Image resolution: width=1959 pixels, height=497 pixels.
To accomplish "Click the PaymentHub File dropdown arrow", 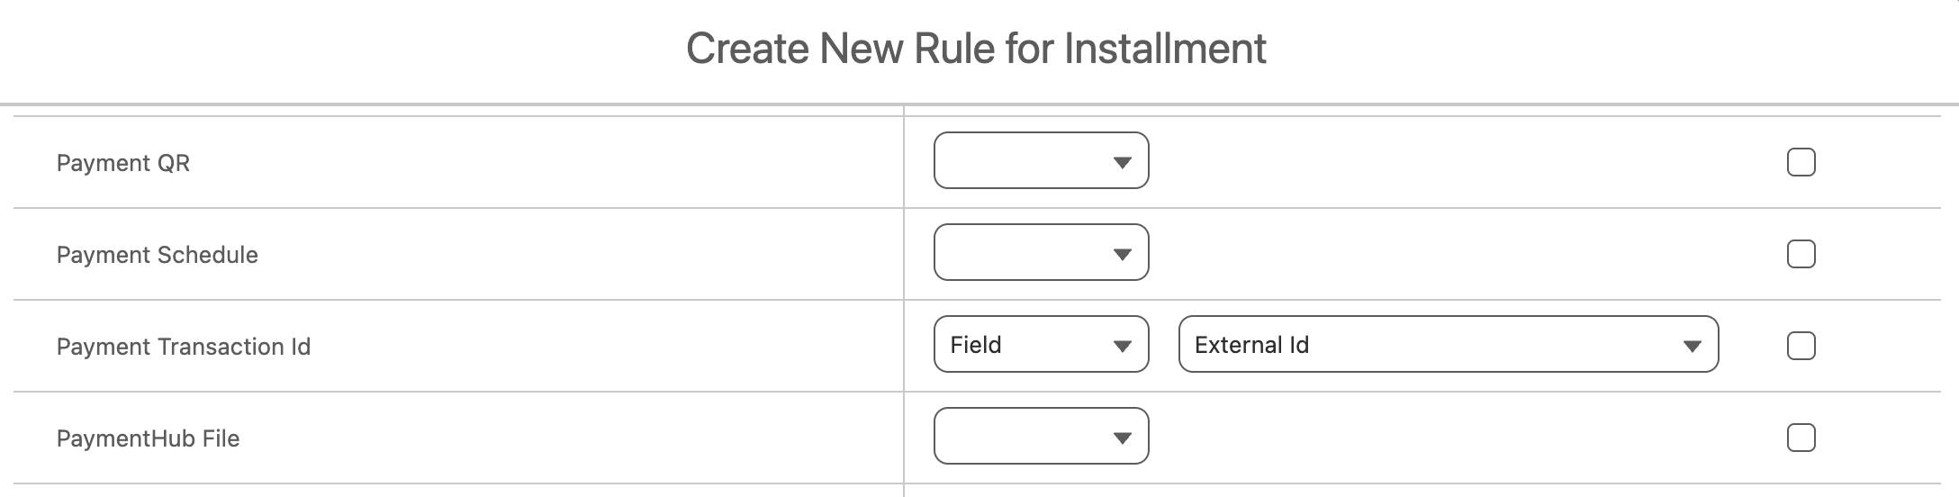I will (1122, 438).
